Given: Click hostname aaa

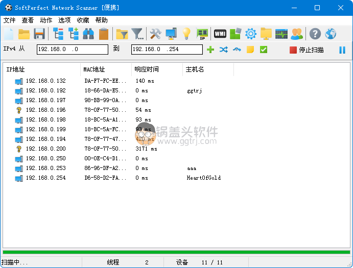Looking at the screenshot, I should pos(192,168).
